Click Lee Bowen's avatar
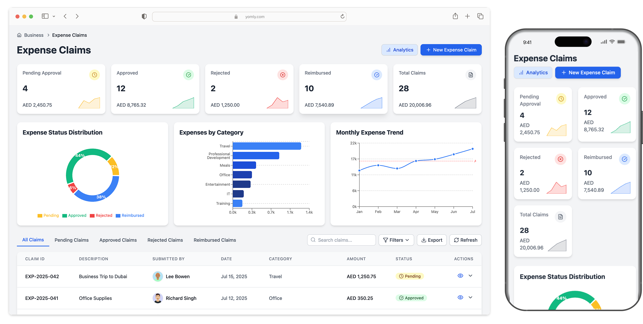Image resolution: width=643 pixels, height=324 pixels. pos(158,276)
